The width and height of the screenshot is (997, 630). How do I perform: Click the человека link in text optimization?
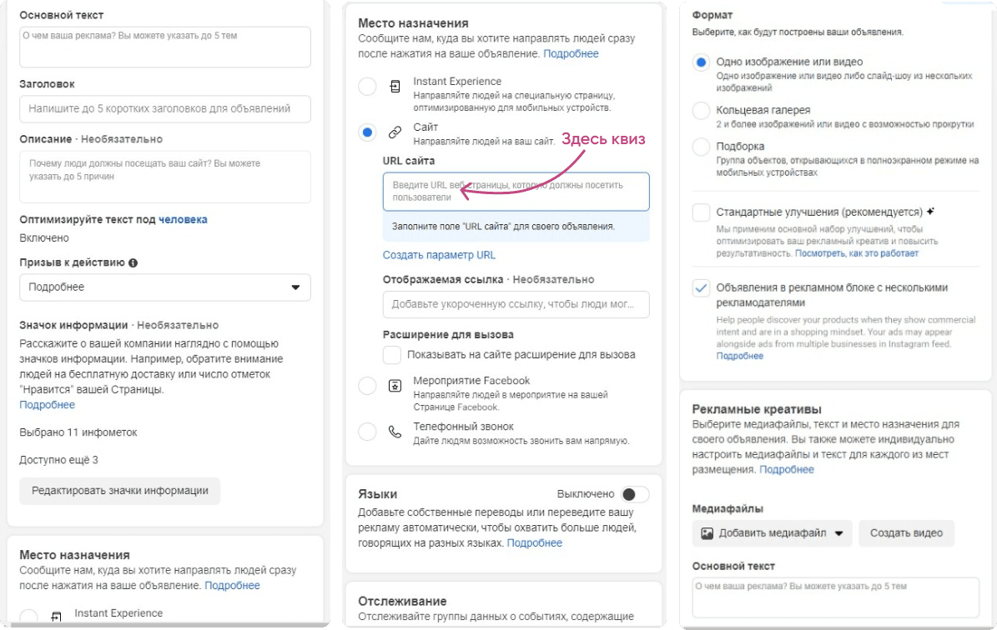click(x=183, y=219)
